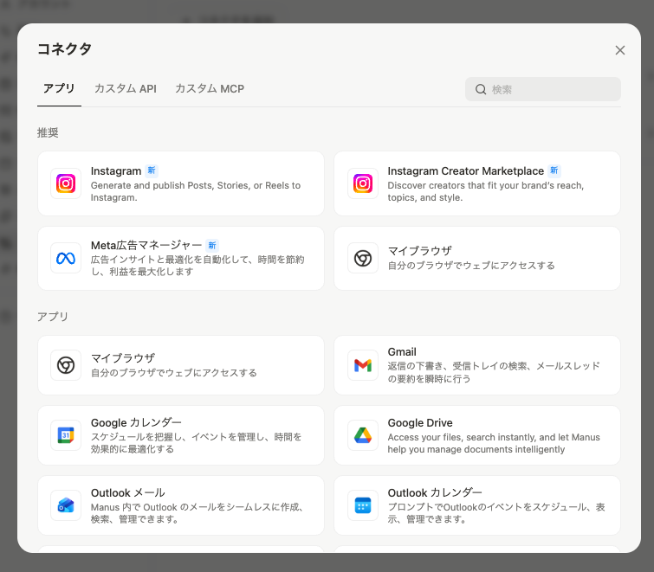Click the search magnifier icon
This screenshot has height=572, width=654.
pos(481,89)
